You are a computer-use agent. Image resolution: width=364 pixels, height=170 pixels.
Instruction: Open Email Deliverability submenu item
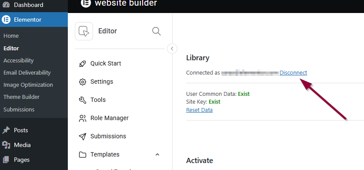(x=27, y=72)
